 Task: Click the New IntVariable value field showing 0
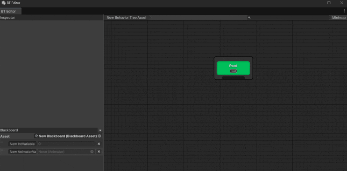click(x=66, y=144)
